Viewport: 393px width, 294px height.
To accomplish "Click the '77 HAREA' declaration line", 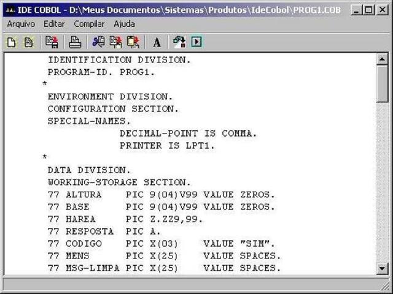I will point(125,219).
